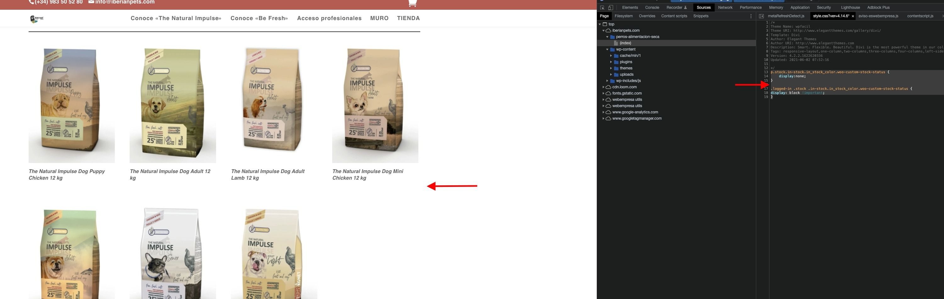Activate the inspect element picker icon
Screen dimensions: 944x299
click(x=602, y=7)
